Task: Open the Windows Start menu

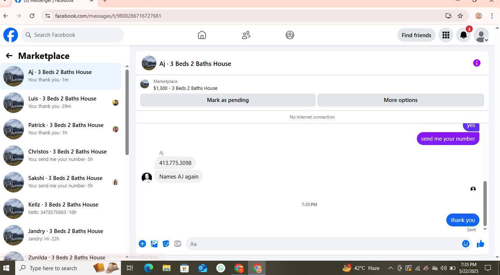Action: click(x=7, y=268)
